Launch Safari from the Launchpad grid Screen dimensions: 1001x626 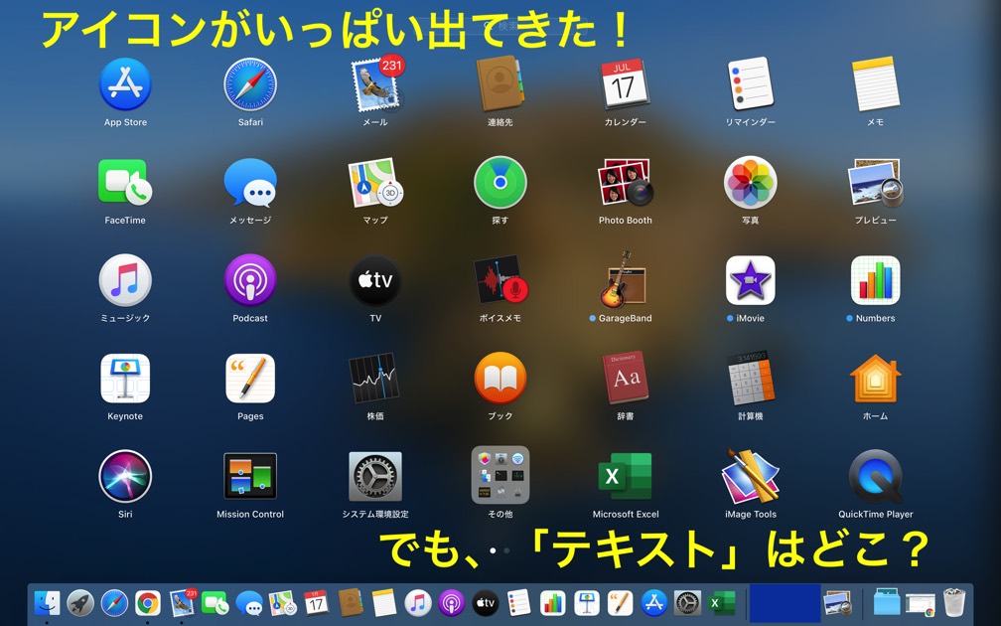coord(250,84)
